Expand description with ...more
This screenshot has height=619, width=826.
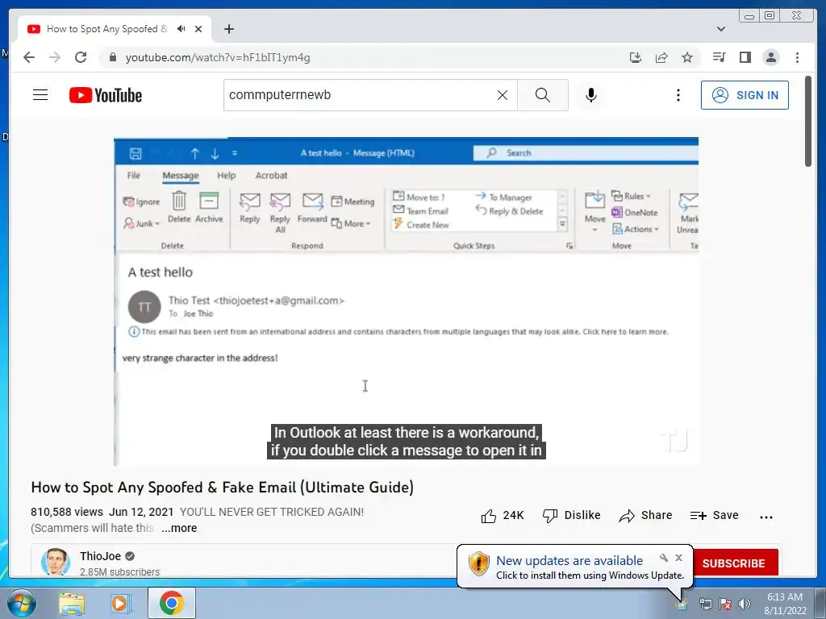pos(179,528)
